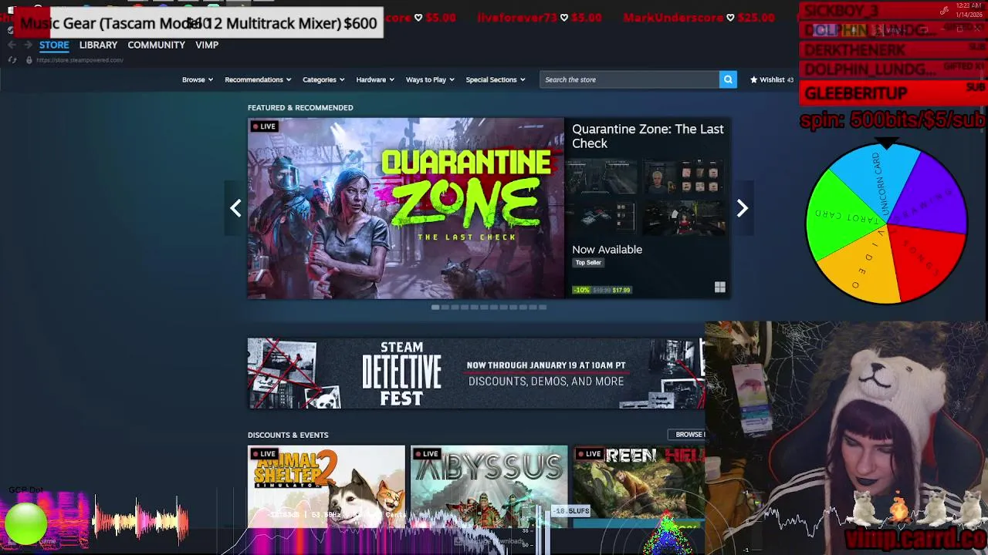Click the store.steampowered.com URL text
This screenshot has height=555, width=988.
point(80,60)
